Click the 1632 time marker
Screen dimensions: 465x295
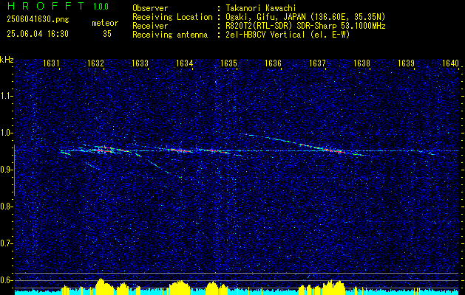pos(95,63)
